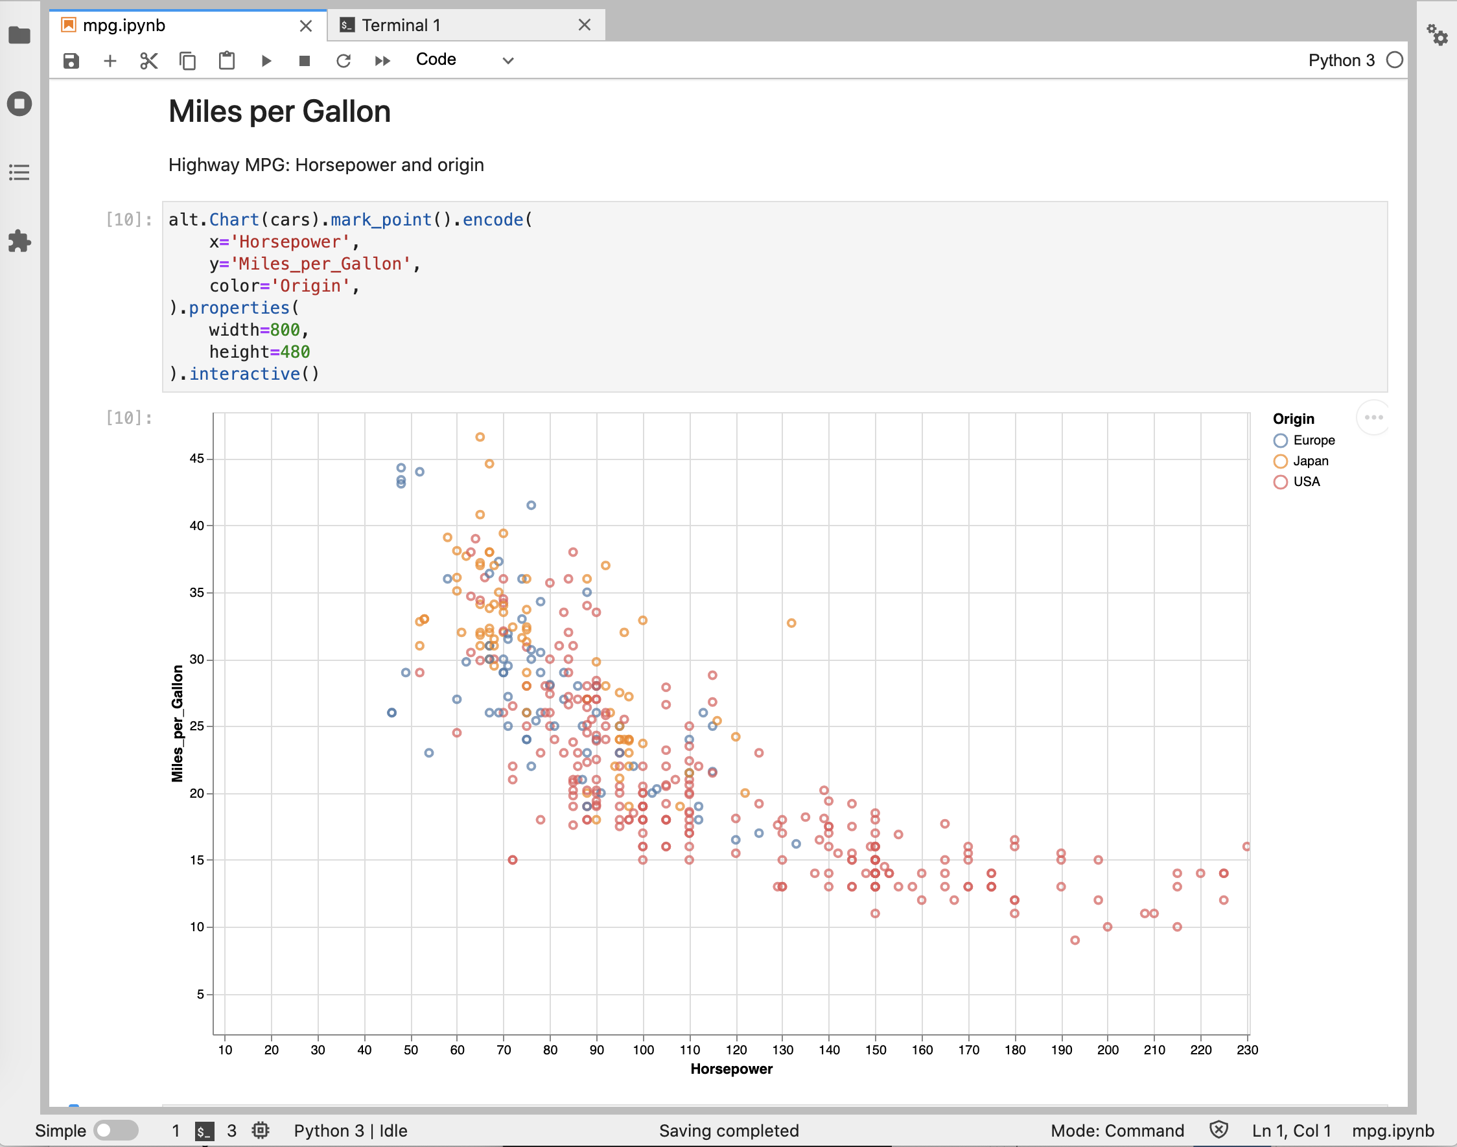Restart the kernel
This screenshot has width=1457, height=1147.
click(344, 61)
